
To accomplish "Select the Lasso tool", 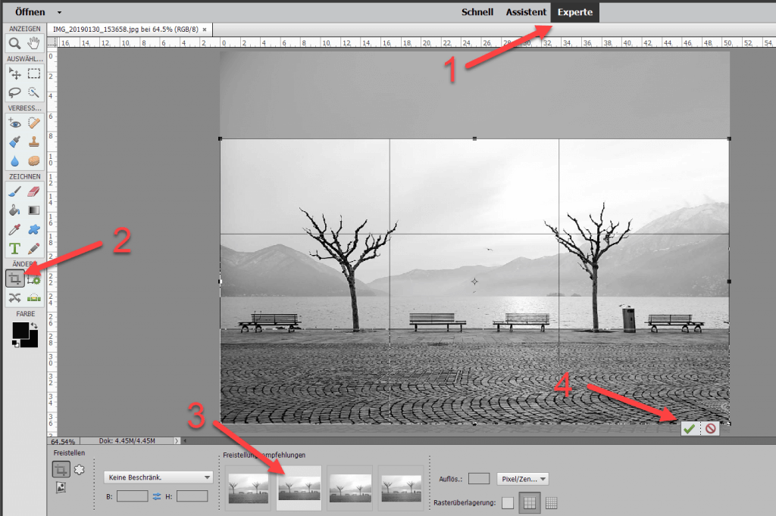I will 15,92.
